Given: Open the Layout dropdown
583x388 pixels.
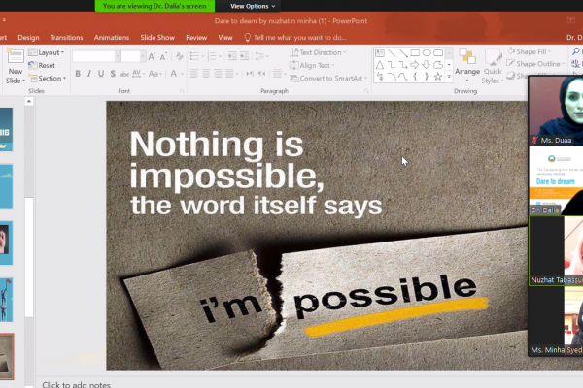Looking at the screenshot, I should point(50,52).
